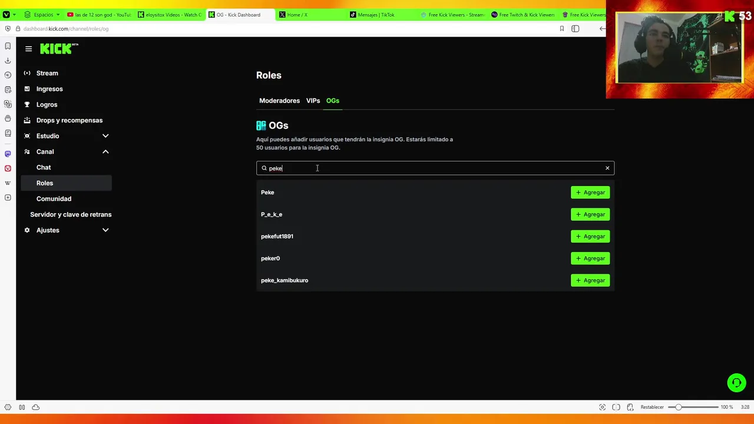This screenshot has width=754, height=424.
Task: Toggle the side panel icon in address bar
Action: (x=576, y=28)
